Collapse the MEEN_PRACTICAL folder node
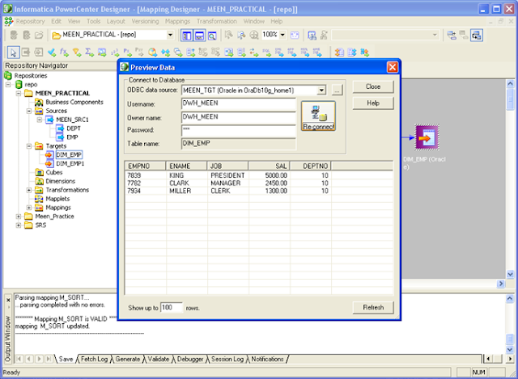Screen dimensions: 518x379 (19, 94)
